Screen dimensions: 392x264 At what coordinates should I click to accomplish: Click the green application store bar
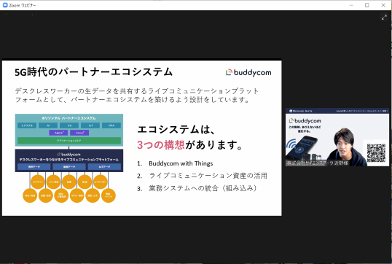click(x=69, y=141)
